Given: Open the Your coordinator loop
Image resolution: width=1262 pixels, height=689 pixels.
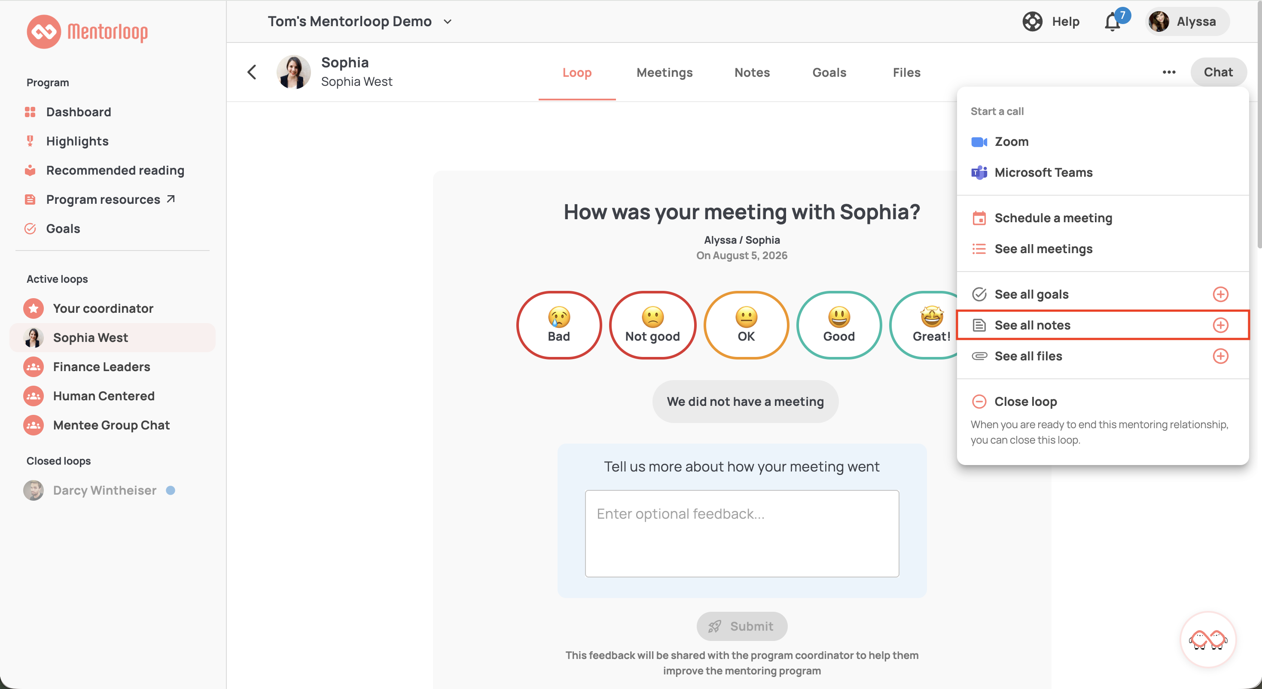Looking at the screenshot, I should (x=112, y=308).
